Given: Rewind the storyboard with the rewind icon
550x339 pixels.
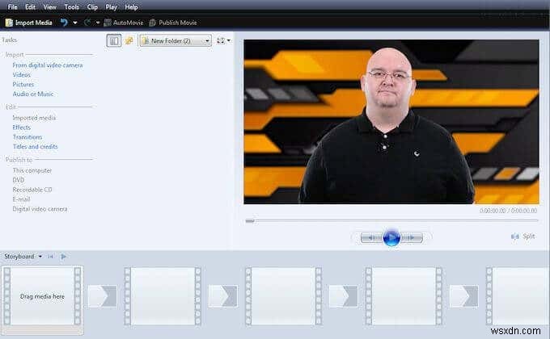Looking at the screenshot, I should 51,257.
